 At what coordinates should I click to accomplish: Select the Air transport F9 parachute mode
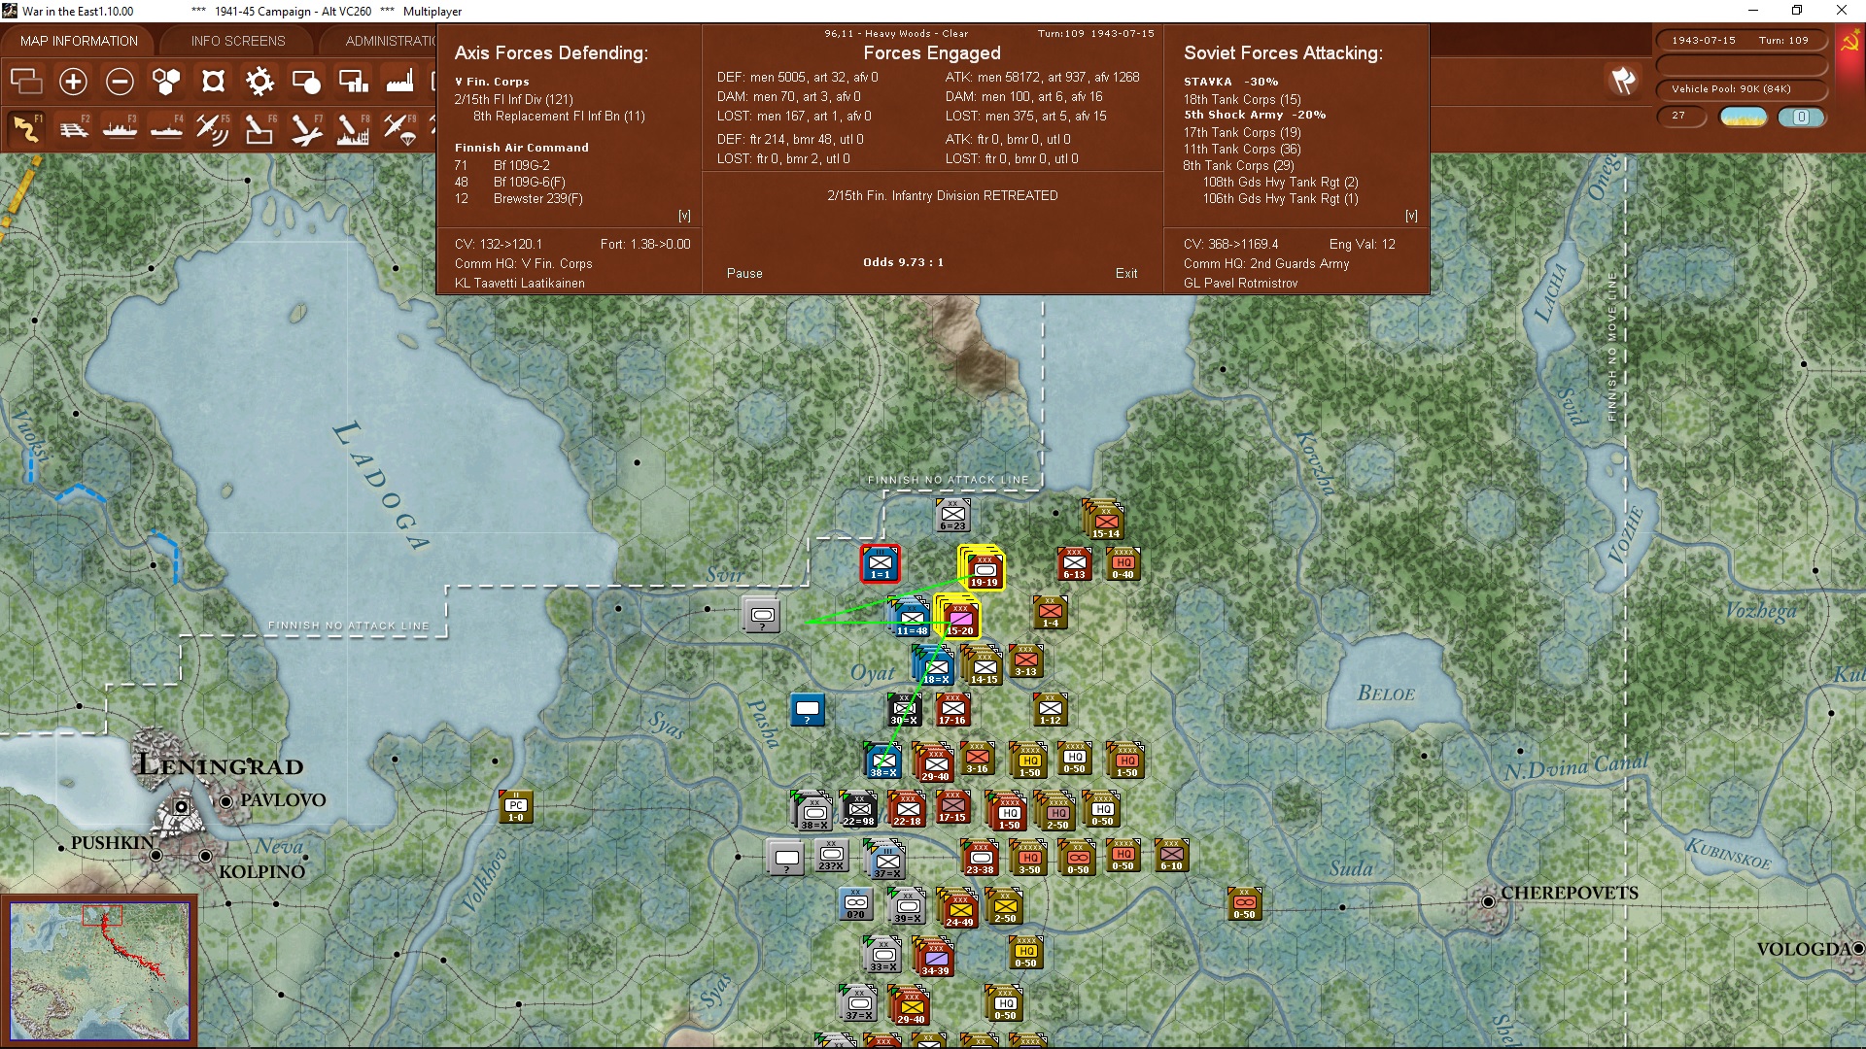tap(399, 128)
